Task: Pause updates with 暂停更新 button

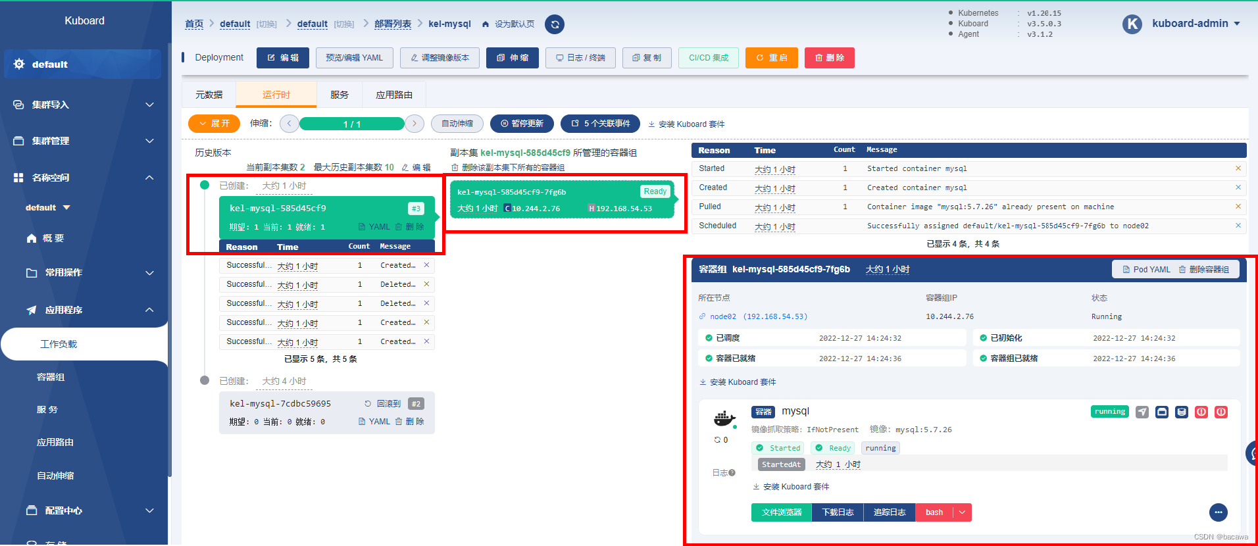Action: (522, 124)
